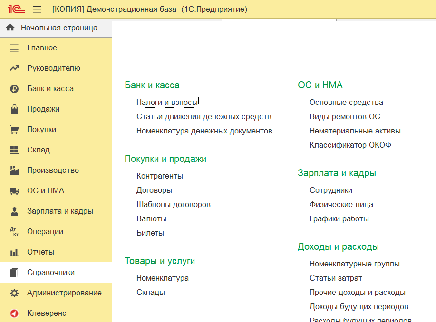
Task: Click the gear Администрирование icon
Action: pos(14,293)
